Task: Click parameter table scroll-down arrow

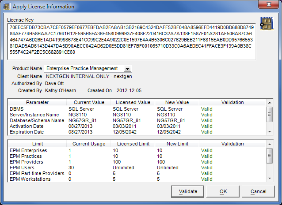Action: 270,132
